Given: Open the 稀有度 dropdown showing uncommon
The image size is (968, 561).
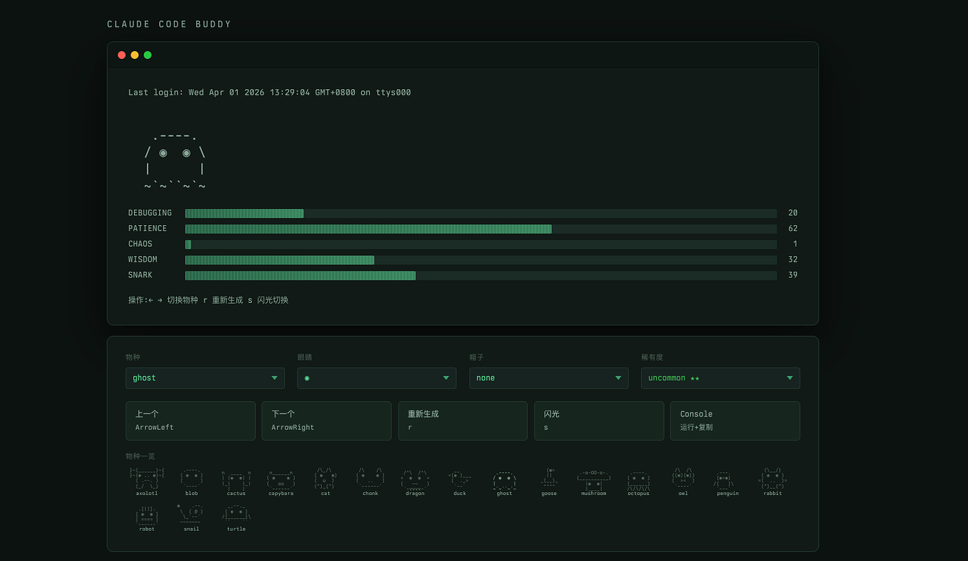Looking at the screenshot, I should click(720, 378).
